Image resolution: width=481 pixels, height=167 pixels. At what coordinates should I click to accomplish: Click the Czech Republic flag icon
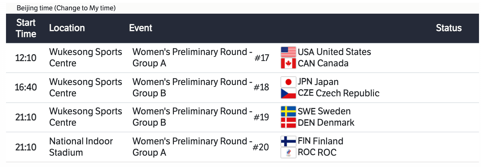point(288,93)
